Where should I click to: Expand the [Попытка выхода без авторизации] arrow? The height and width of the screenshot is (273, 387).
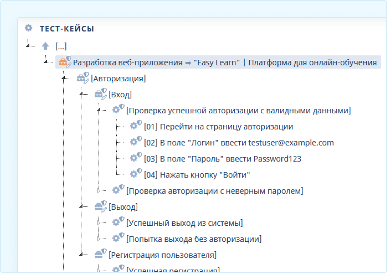point(99,239)
